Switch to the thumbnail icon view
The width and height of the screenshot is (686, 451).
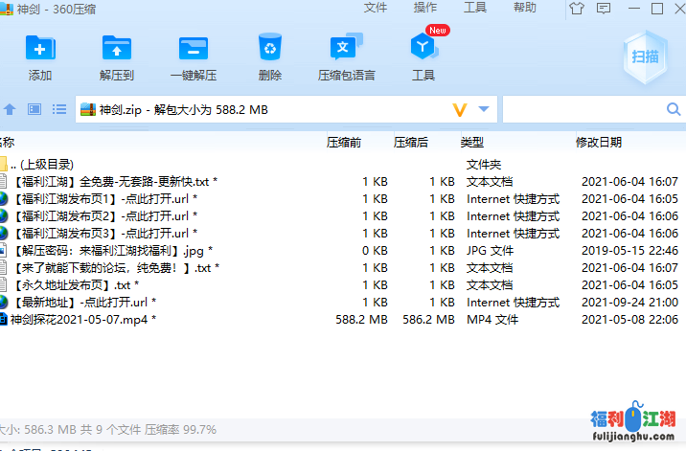point(34,109)
